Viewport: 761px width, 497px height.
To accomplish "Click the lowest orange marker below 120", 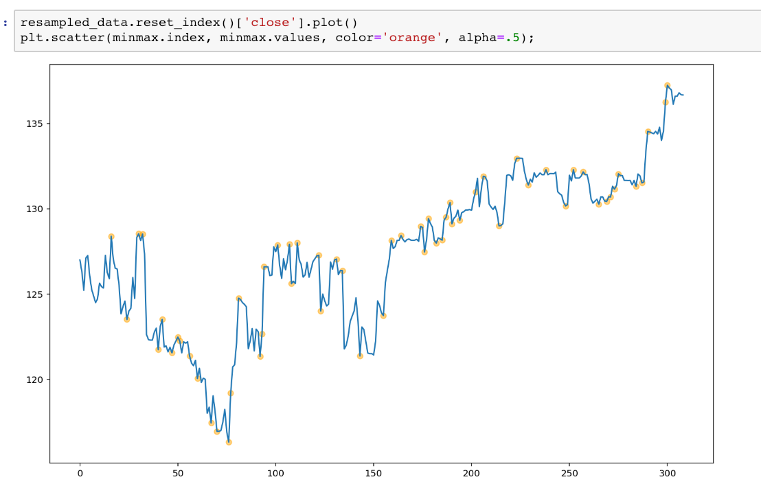I will [x=229, y=442].
